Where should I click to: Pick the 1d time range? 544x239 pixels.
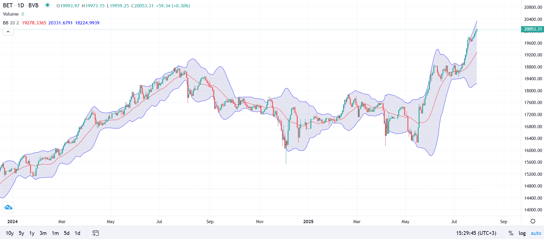pos(77,233)
